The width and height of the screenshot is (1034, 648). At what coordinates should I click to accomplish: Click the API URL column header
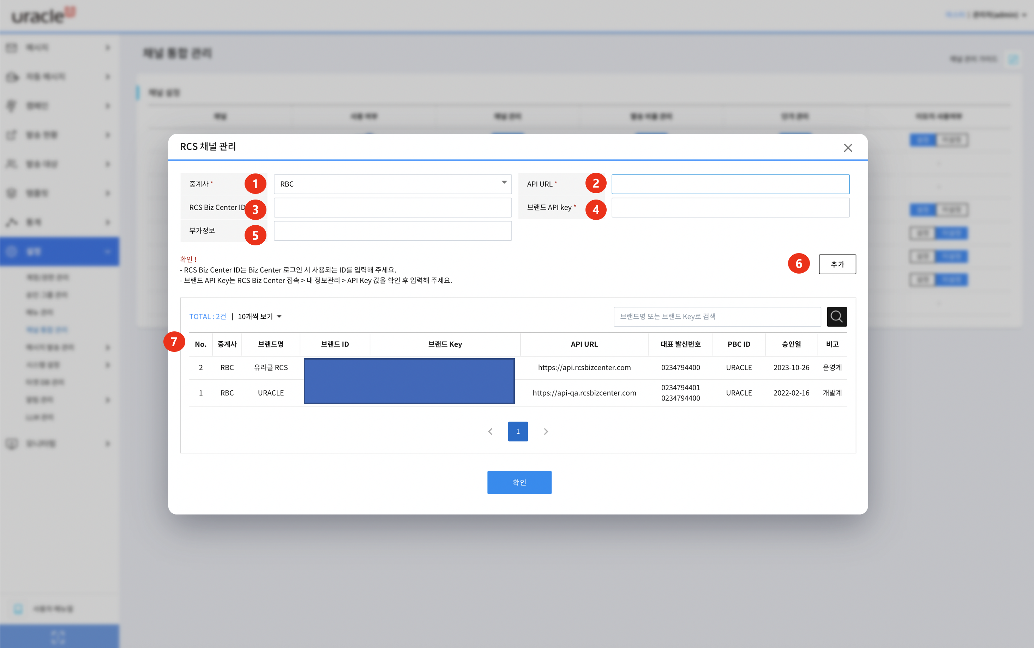[584, 344]
